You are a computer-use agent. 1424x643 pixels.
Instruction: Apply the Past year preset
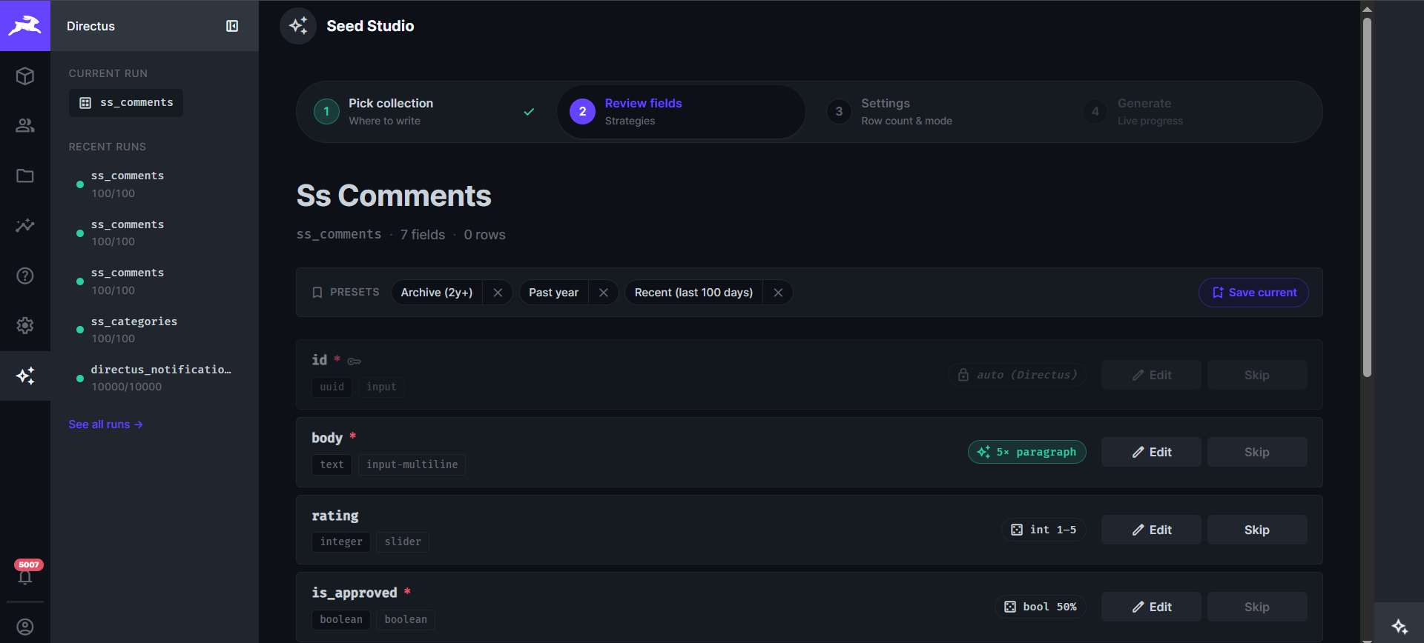(554, 293)
